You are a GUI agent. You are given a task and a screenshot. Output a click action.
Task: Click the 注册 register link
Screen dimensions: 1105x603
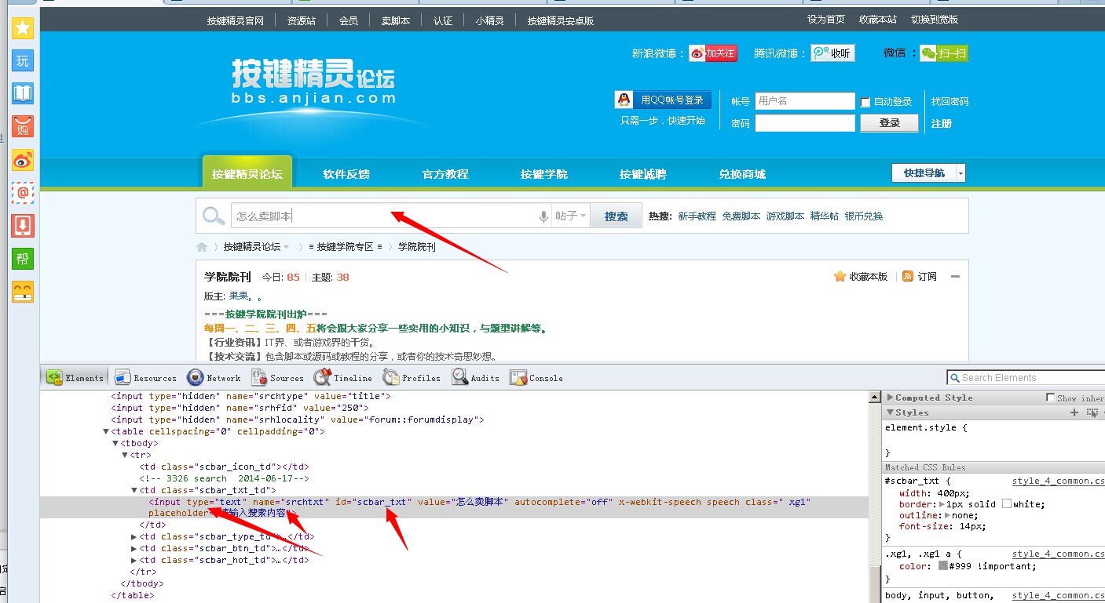tap(942, 124)
